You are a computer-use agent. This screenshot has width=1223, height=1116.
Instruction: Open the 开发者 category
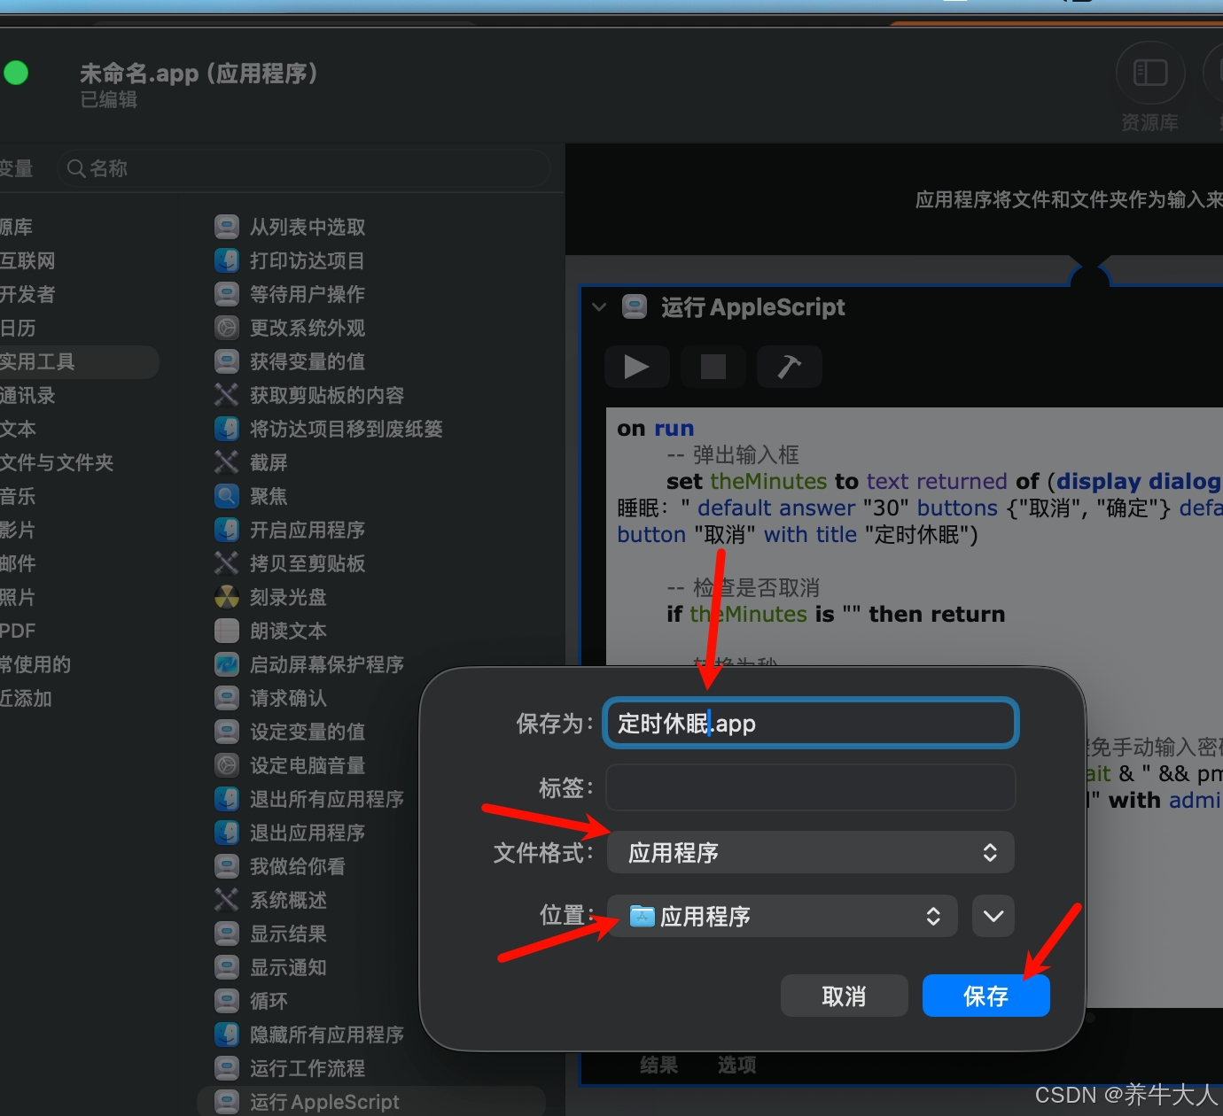coord(27,295)
